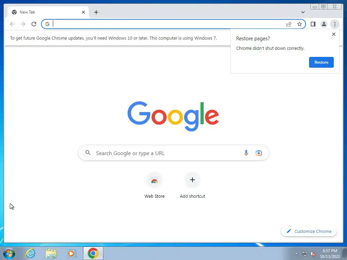Launch Internet Explorer from the taskbar
The width and height of the screenshot is (347, 260).
pos(30,253)
